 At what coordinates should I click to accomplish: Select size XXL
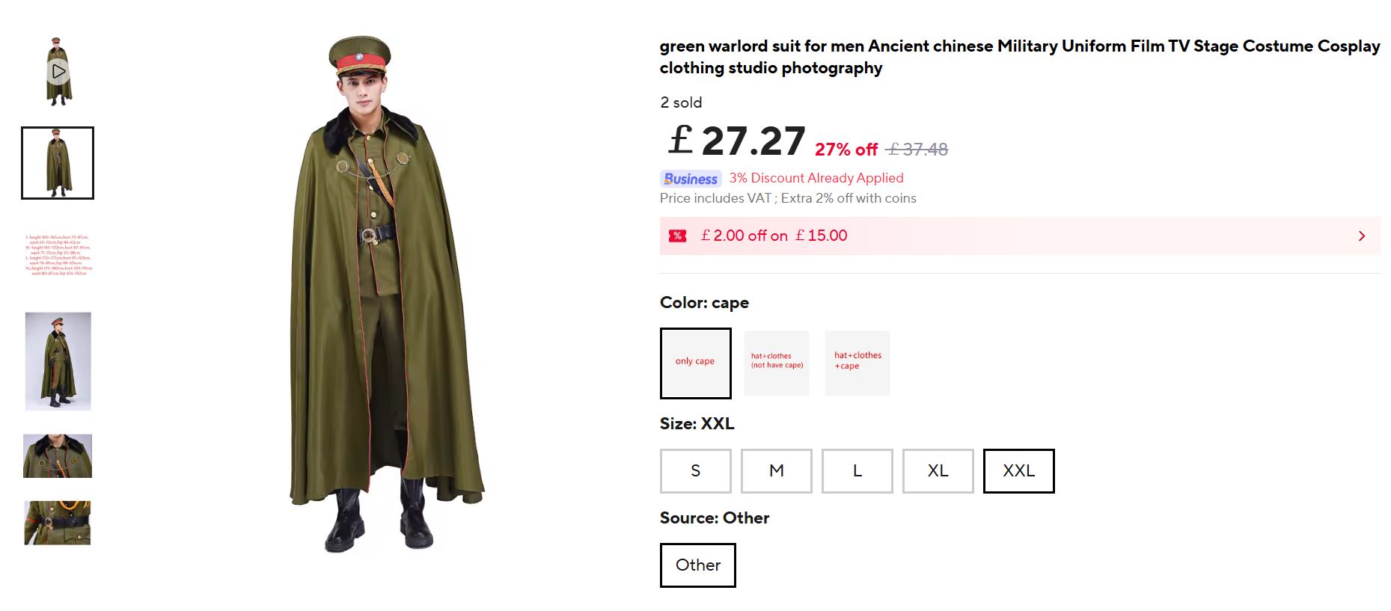tap(1018, 471)
